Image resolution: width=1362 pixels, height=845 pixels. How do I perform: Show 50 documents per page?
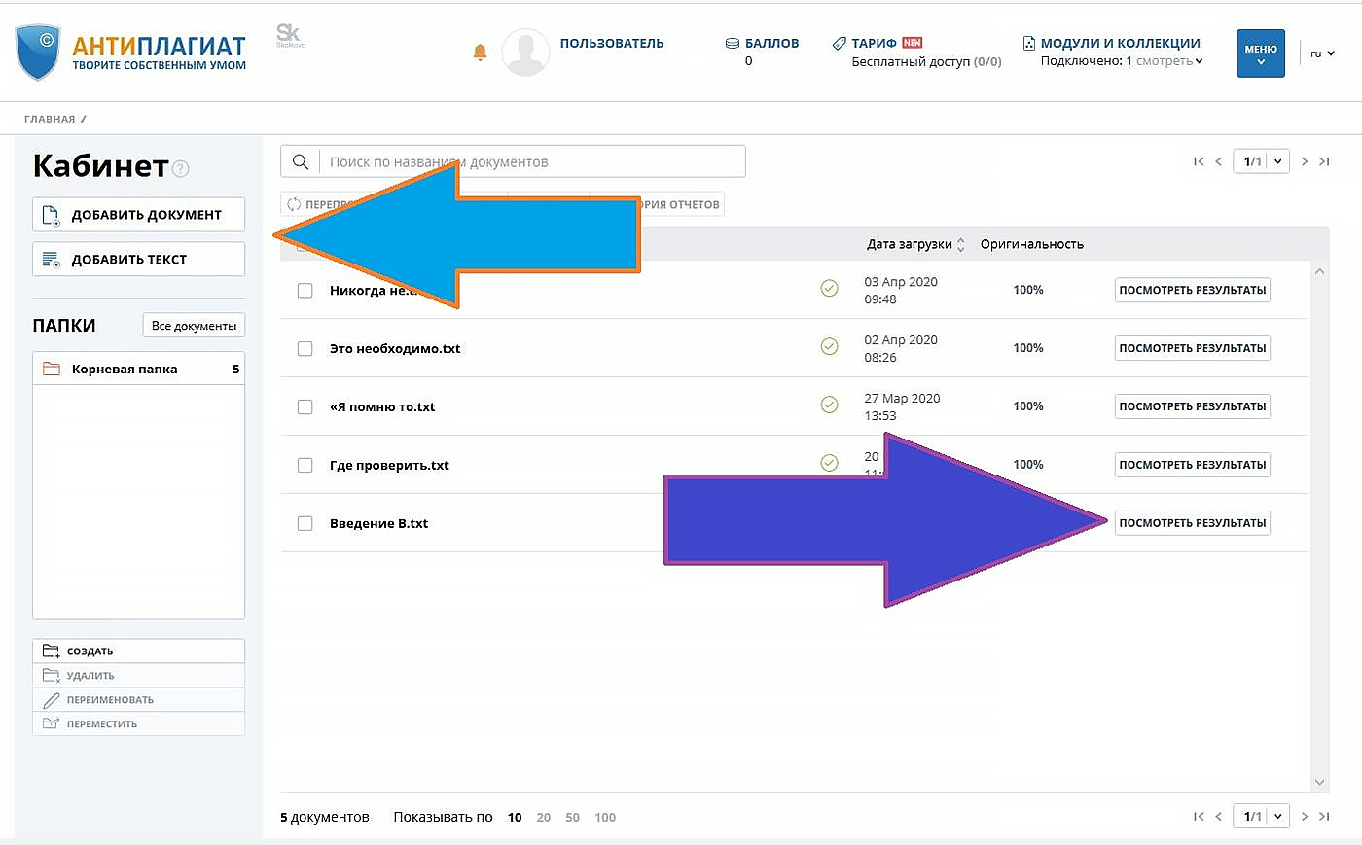[x=572, y=817]
